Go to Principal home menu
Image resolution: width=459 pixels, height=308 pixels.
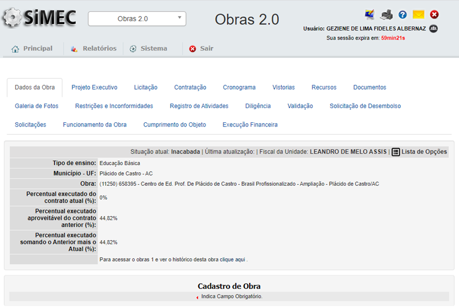32,49
